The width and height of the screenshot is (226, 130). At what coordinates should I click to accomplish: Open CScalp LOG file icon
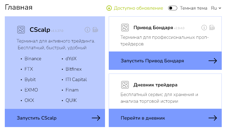[x=95, y=30]
